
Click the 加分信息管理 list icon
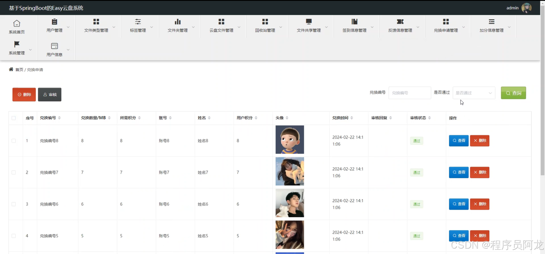[x=492, y=22]
